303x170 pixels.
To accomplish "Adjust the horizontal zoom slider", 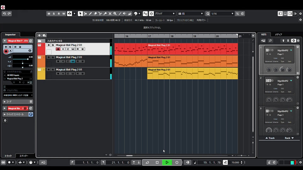I will point(241,156).
